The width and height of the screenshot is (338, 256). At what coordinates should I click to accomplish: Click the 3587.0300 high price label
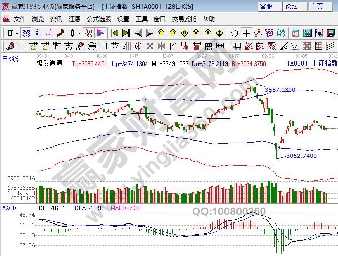pos(280,90)
